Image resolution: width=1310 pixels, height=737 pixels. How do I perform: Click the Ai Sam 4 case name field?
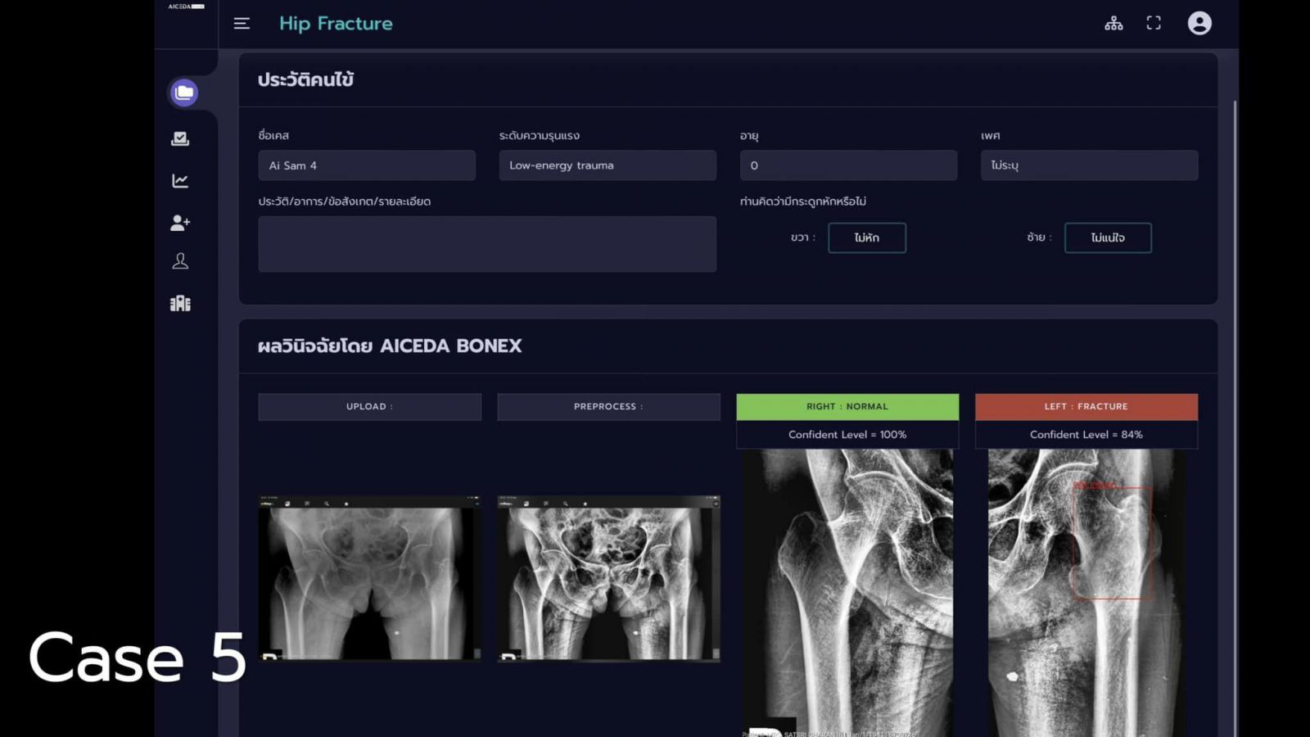click(x=367, y=165)
